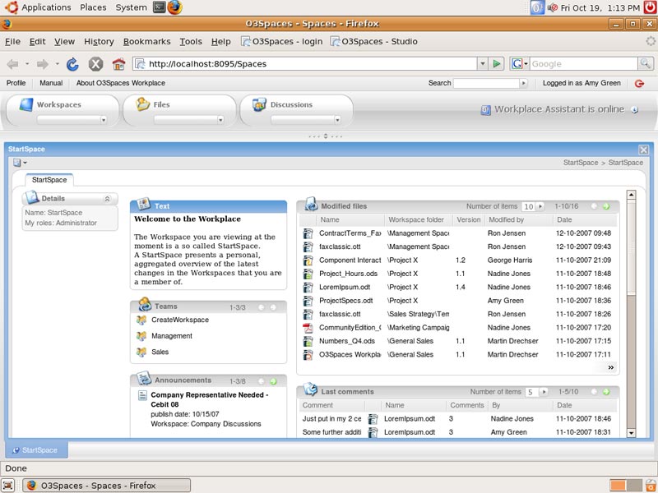Click the search submit arrow button
The width and height of the screenshot is (658, 493).
pos(523,84)
